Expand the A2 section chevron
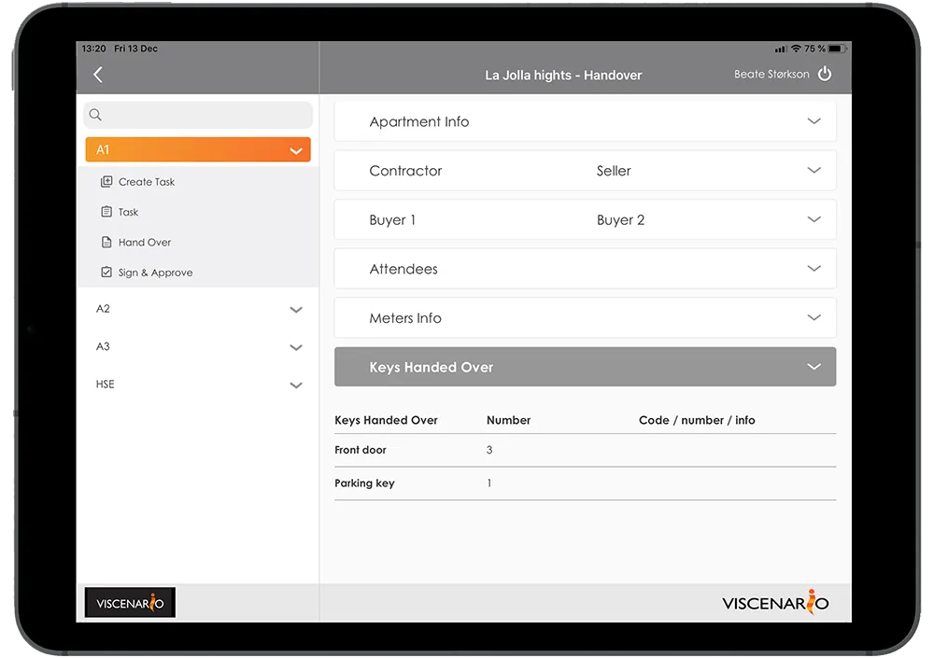This screenshot has width=934, height=658. pyautogui.click(x=296, y=310)
